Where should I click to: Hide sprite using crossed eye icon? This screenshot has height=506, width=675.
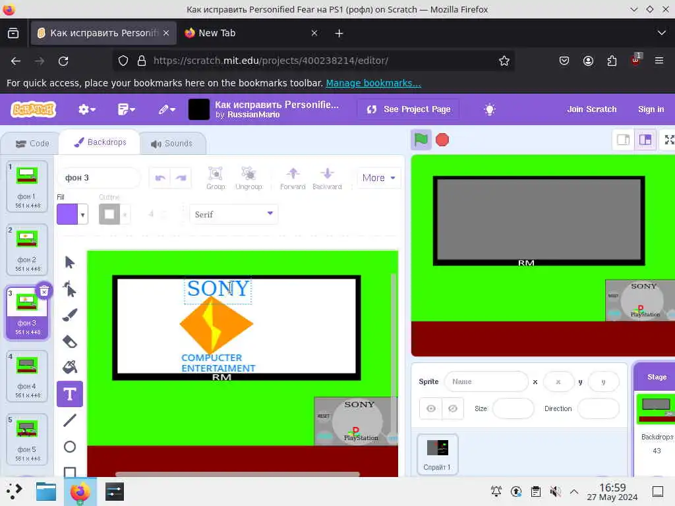(x=453, y=408)
